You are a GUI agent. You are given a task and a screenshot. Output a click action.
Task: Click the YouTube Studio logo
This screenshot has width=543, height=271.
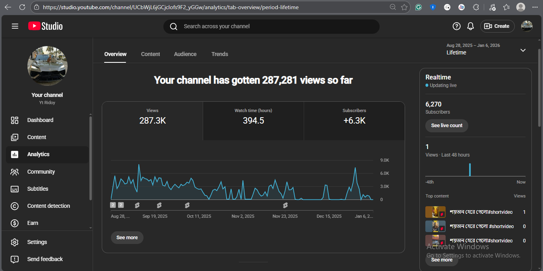[x=45, y=26]
